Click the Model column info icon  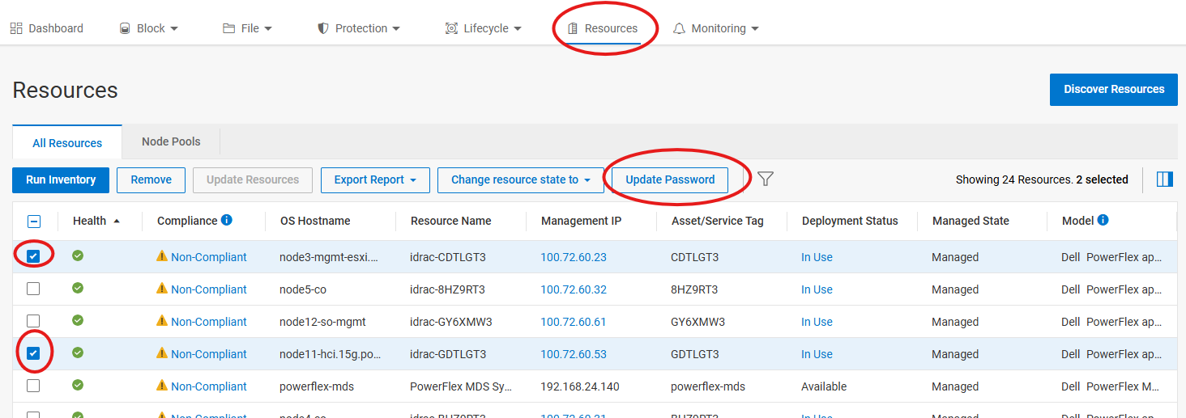click(x=1103, y=220)
